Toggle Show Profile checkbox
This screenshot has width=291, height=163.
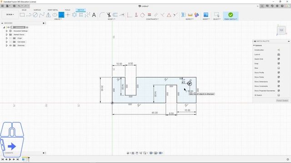[x=279, y=72]
